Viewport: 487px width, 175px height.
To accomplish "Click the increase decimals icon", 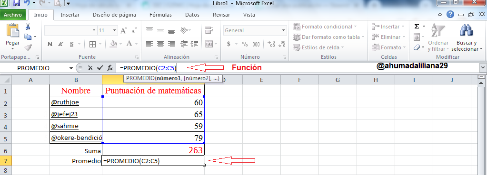I will pyautogui.click(x=271, y=44).
